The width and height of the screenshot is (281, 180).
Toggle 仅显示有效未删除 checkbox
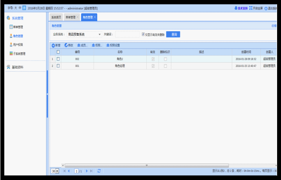(143, 34)
